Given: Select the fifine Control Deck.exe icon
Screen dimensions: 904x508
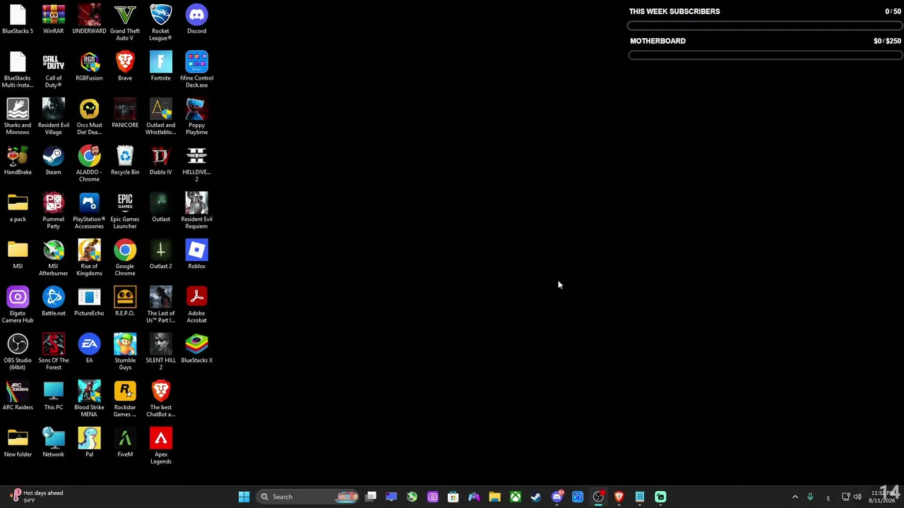Looking at the screenshot, I should 196,70.
